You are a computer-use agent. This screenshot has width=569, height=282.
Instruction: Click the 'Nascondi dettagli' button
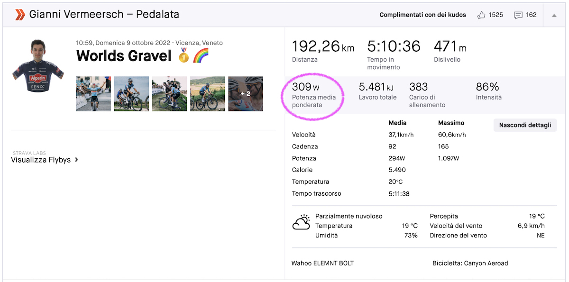pos(525,125)
